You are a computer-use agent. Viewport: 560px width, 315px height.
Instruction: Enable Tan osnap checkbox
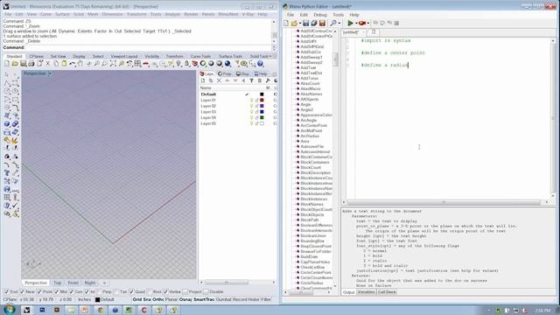coord(116,291)
